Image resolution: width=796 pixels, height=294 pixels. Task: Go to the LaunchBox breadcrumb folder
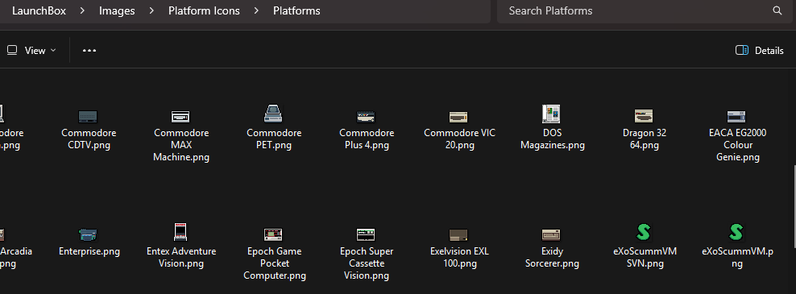point(39,10)
